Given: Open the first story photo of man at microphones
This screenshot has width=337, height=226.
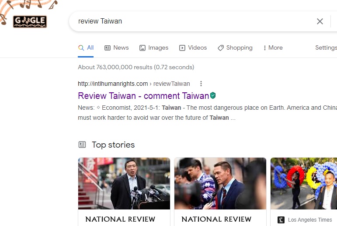Looking at the screenshot, I should [124, 183].
